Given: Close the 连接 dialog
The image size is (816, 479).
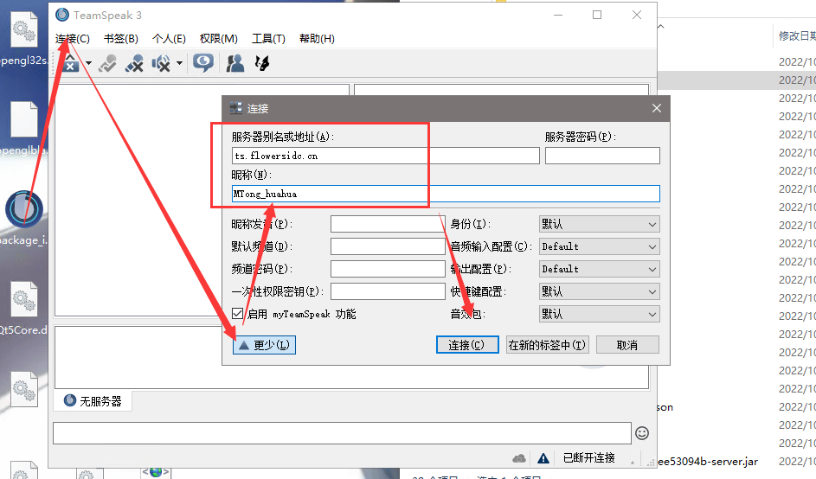Looking at the screenshot, I should (657, 108).
